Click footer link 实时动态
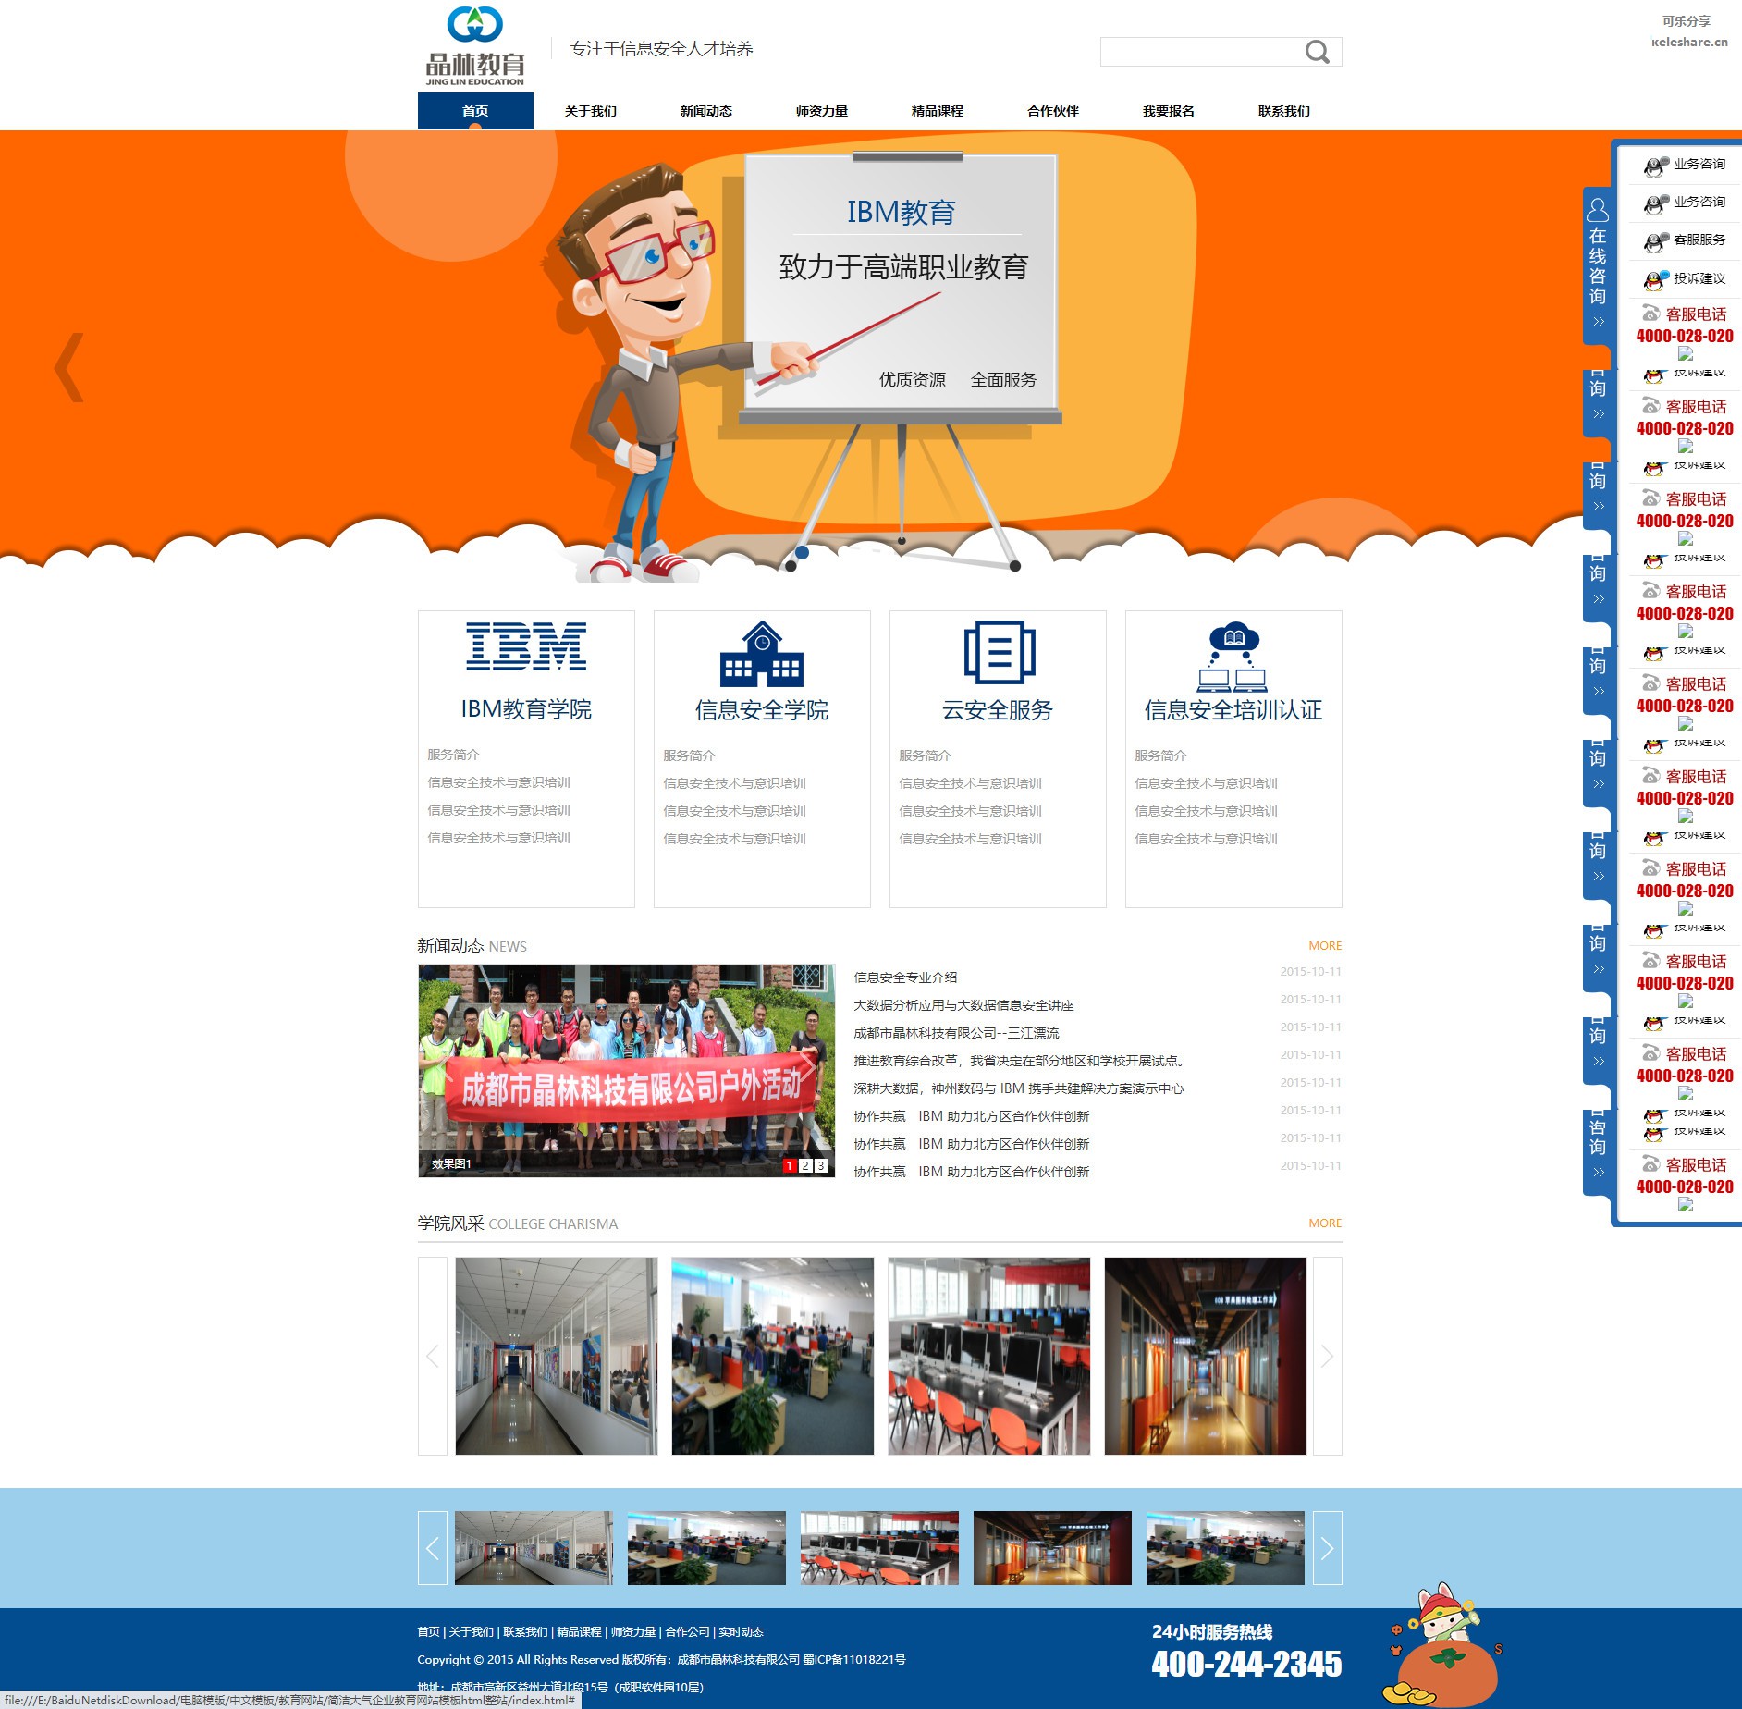The width and height of the screenshot is (1742, 1709). pyautogui.click(x=741, y=1632)
